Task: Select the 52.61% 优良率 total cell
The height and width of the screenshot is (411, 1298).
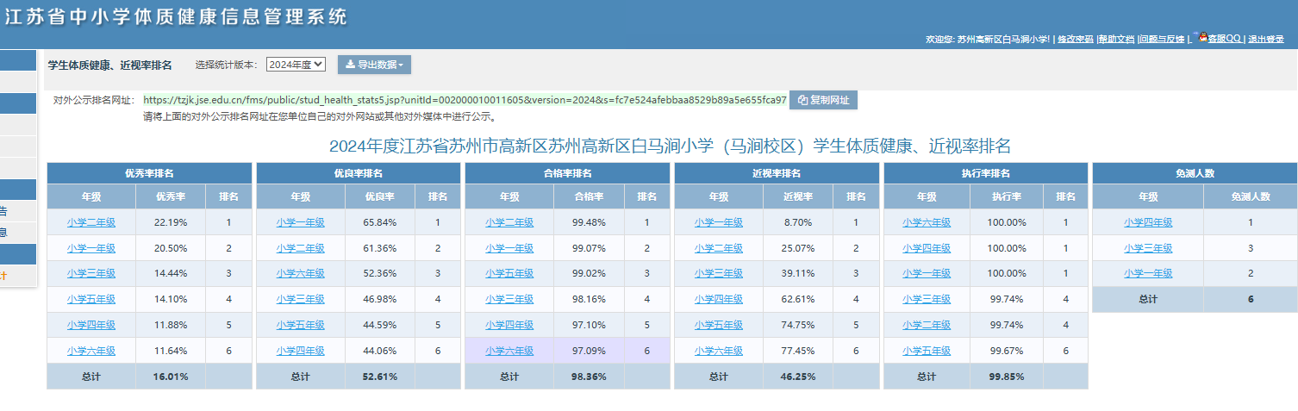Action: click(x=379, y=376)
